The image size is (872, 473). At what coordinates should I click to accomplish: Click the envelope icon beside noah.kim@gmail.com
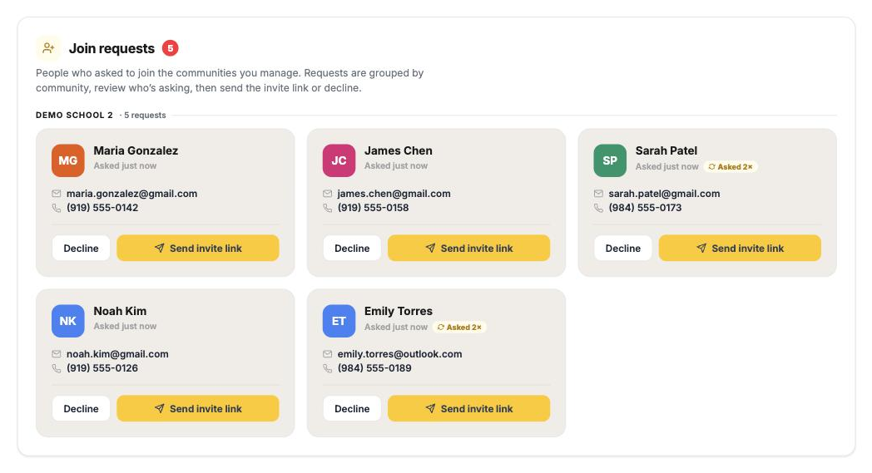57,354
